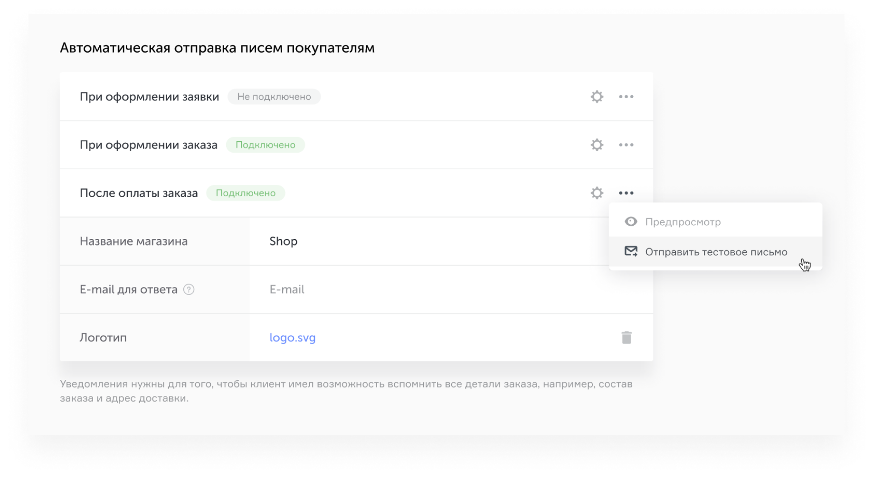The width and height of the screenshot is (873, 478).
Task: Open settings gear for При оформлении заявки
Action: tap(597, 97)
